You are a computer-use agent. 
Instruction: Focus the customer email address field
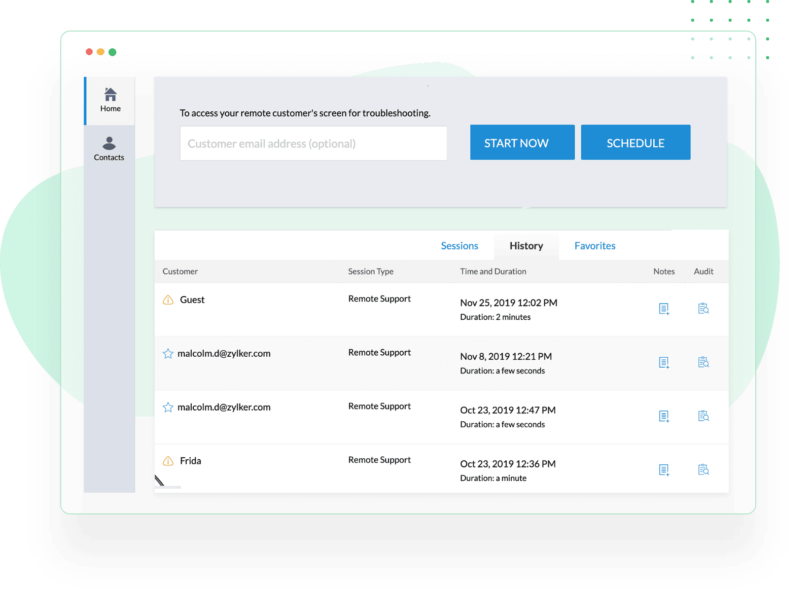(x=313, y=143)
